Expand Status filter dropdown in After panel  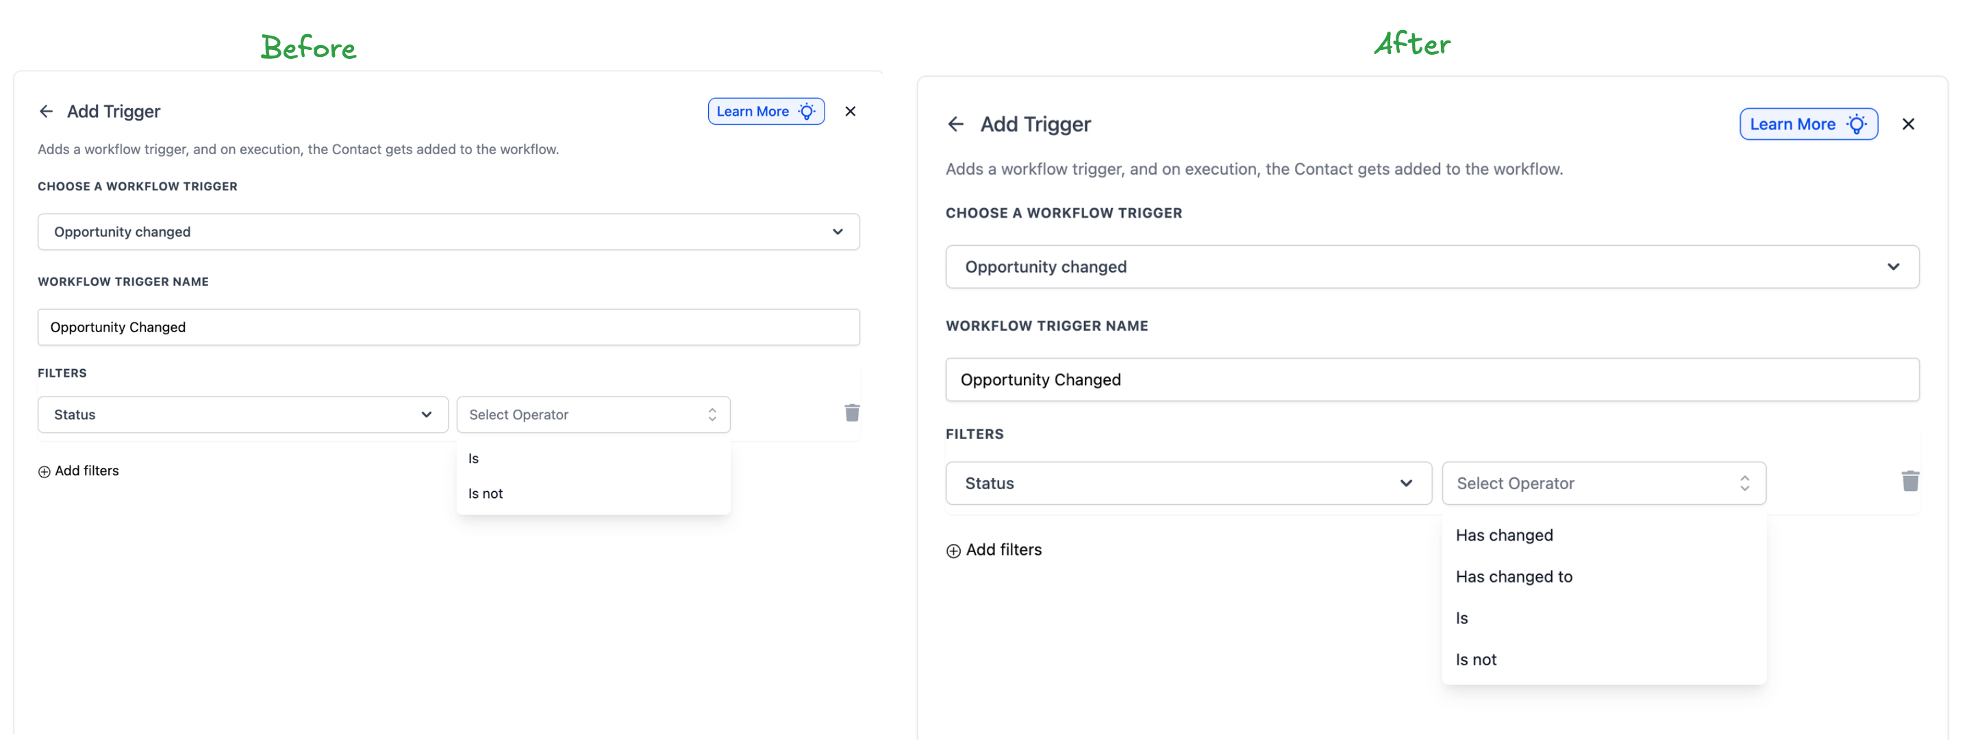point(1188,484)
